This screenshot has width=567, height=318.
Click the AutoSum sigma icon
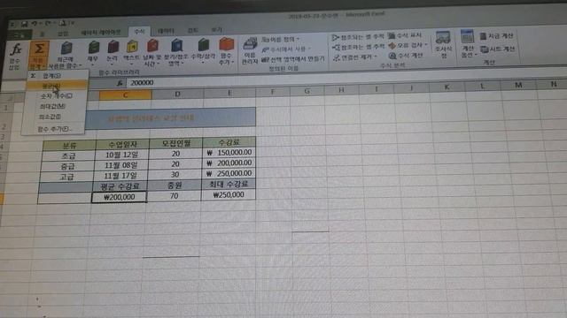39,49
